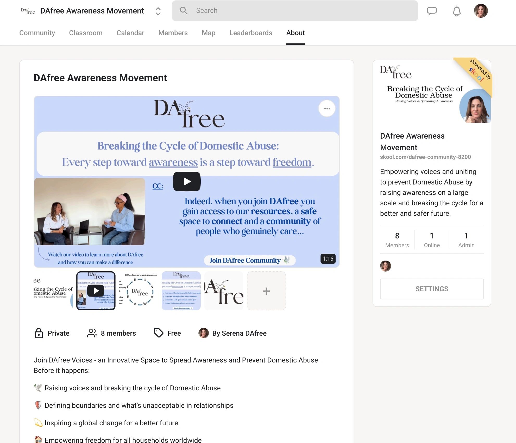Open the profile avatar menu
The height and width of the screenshot is (443, 516).
(x=481, y=11)
